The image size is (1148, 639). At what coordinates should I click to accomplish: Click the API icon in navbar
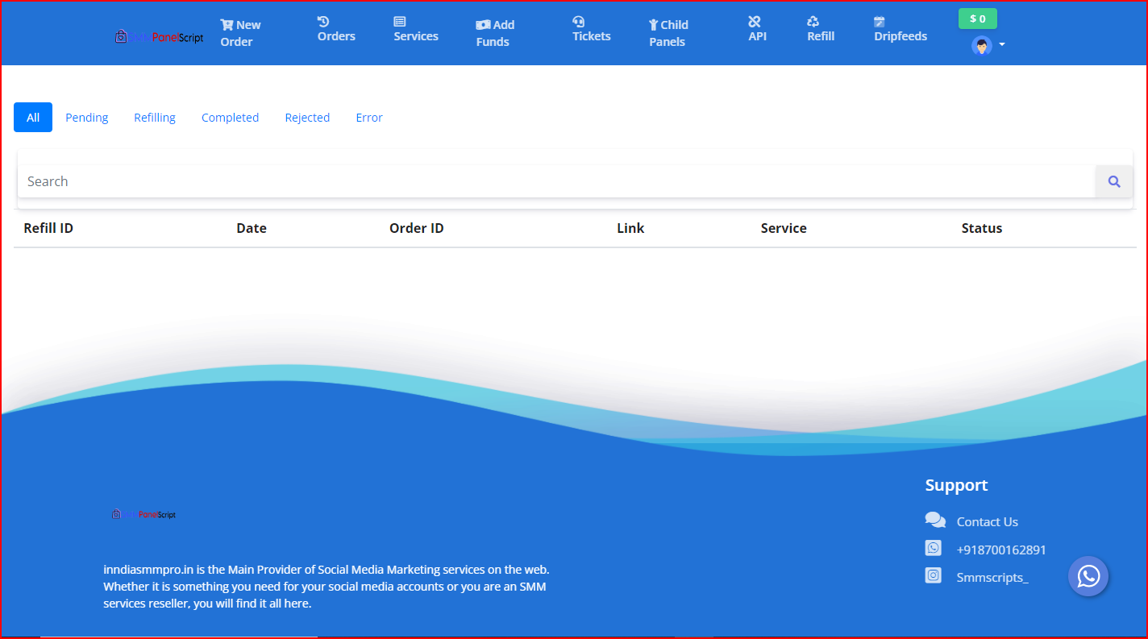(755, 22)
